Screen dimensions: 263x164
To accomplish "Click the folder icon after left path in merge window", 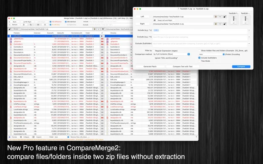I will (95, 29).
